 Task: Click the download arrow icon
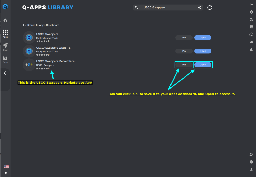coord(251,169)
